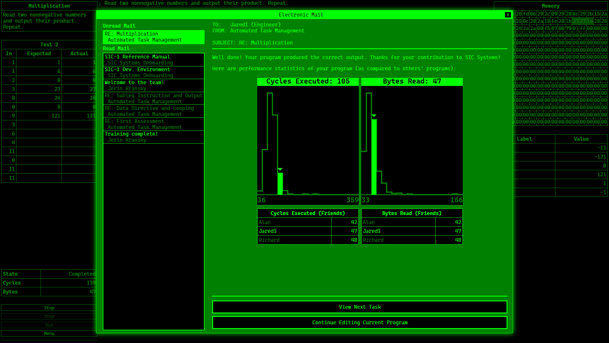The height and width of the screenshot is (343, 609).
Task: Click the Test 2 results table header
Action: 49,44
